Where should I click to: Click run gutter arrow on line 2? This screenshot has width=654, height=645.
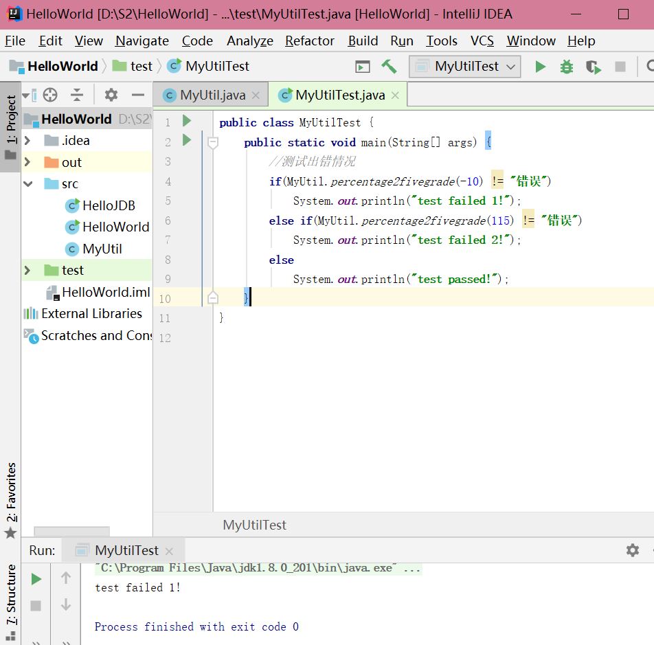(187, 140)
